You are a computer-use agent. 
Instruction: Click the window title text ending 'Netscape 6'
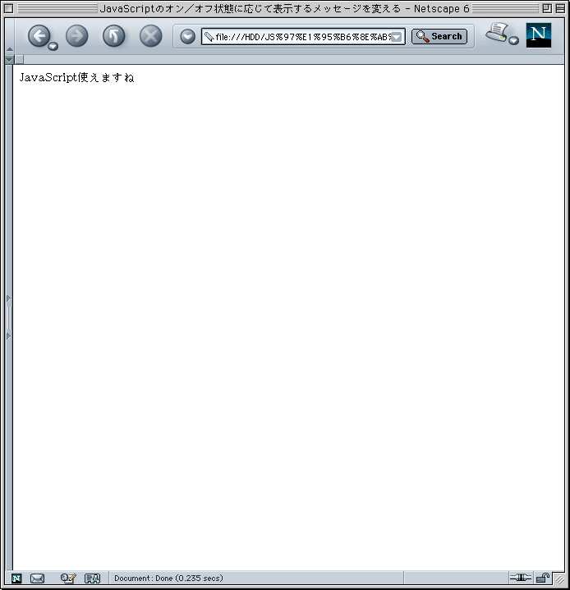tap(285, 9)
